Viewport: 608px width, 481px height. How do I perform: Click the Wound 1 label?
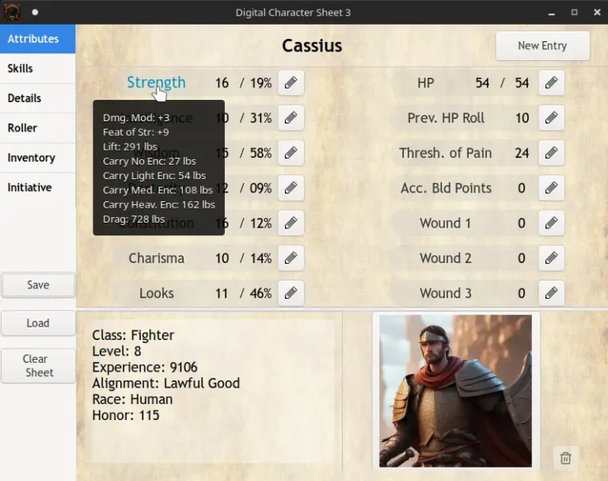445,223
